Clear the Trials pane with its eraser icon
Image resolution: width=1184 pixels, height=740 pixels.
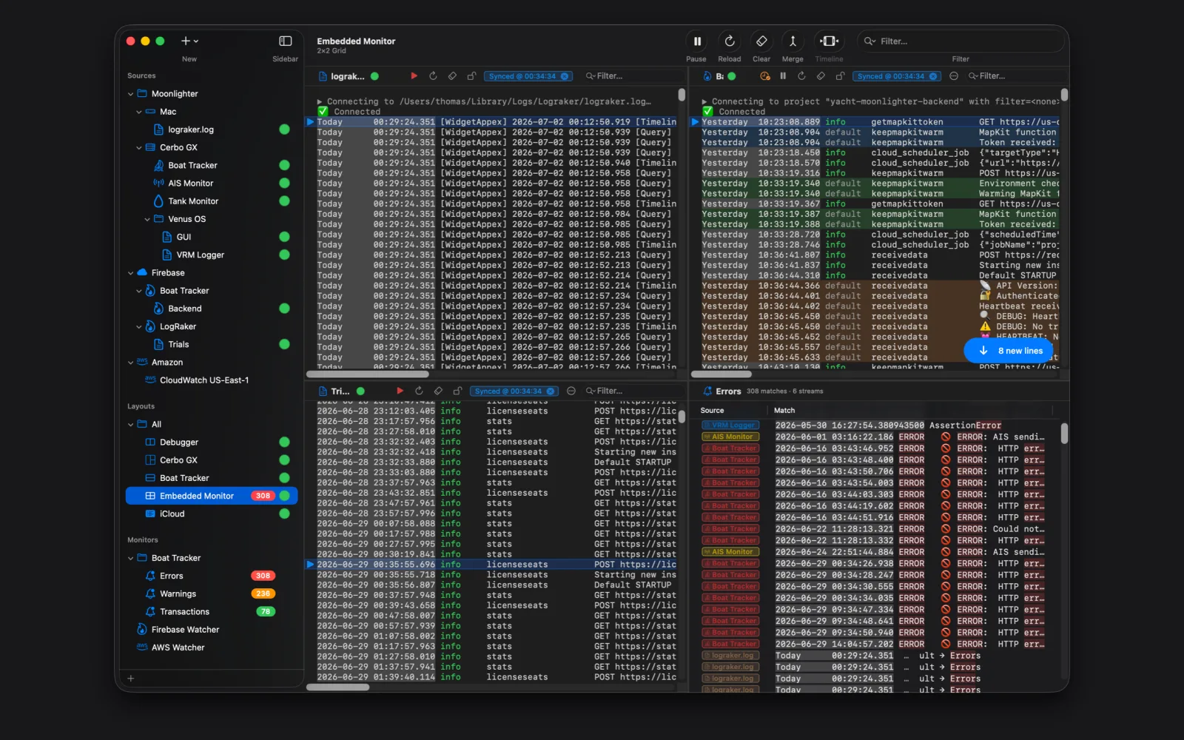(x=438, y=391)
